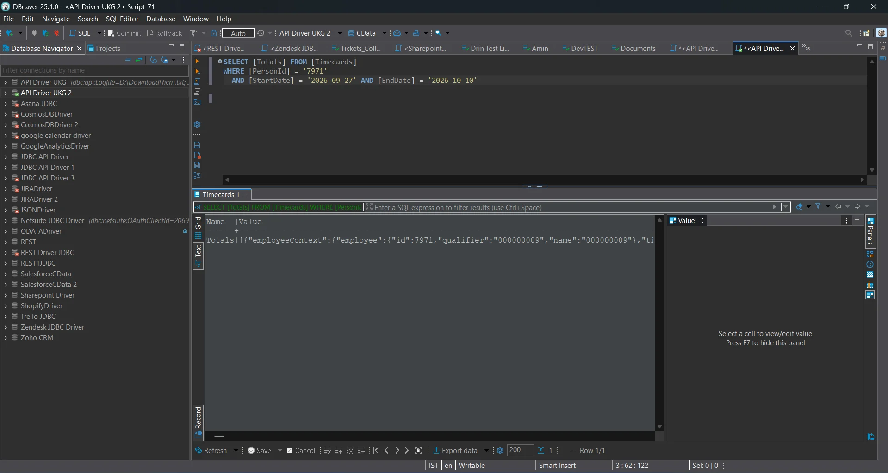Switch results to Grid view
The width and height of the screenshot is (888, 473).
(x=198, y=228)
